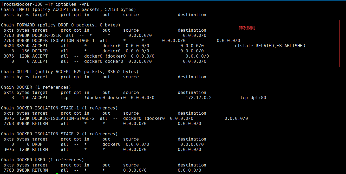The height and width of the screenshot is (174, 346).
Task: Click DOCKER-ISOLATION-STAGE-2 target in STAGE-1 chain row
Action: point(63,119)
